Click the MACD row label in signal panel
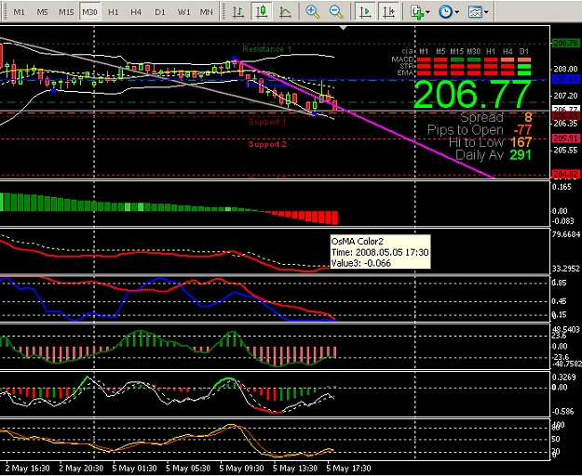Image resolution: width=582 pixels, height=476 pixels. point(402,59)
